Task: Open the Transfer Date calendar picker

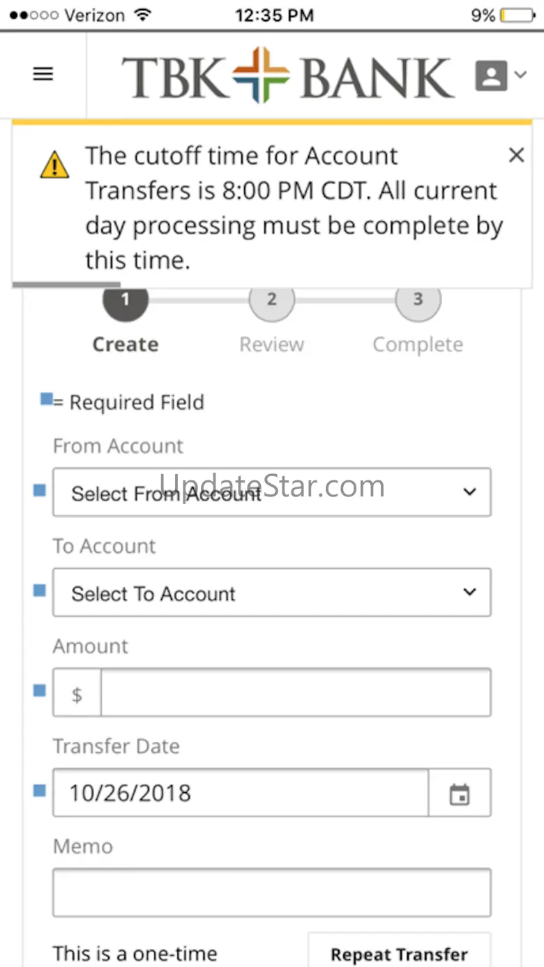Action: (459, 793)
